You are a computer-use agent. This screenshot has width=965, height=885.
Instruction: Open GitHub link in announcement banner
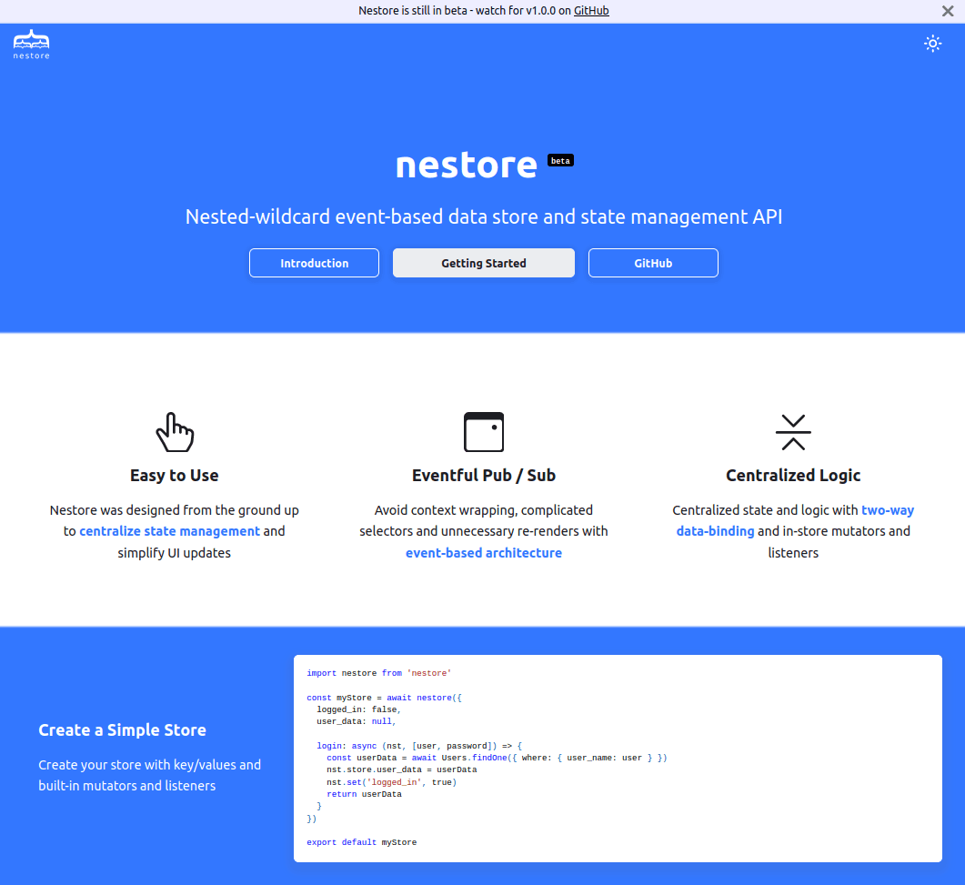[591, 11]
